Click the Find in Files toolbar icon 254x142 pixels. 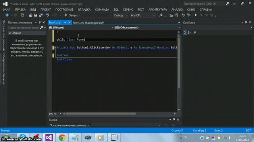pos(161,15)
